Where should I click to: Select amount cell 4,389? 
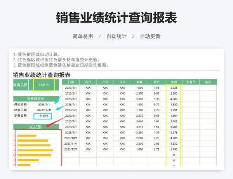[174, 99]
